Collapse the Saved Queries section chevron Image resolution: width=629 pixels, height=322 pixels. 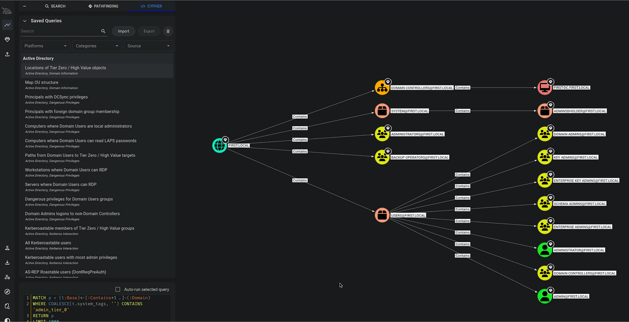click(x=25, y=21)
